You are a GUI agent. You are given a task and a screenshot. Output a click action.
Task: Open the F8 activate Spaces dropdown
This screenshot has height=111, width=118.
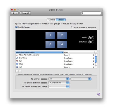point(59,79)
